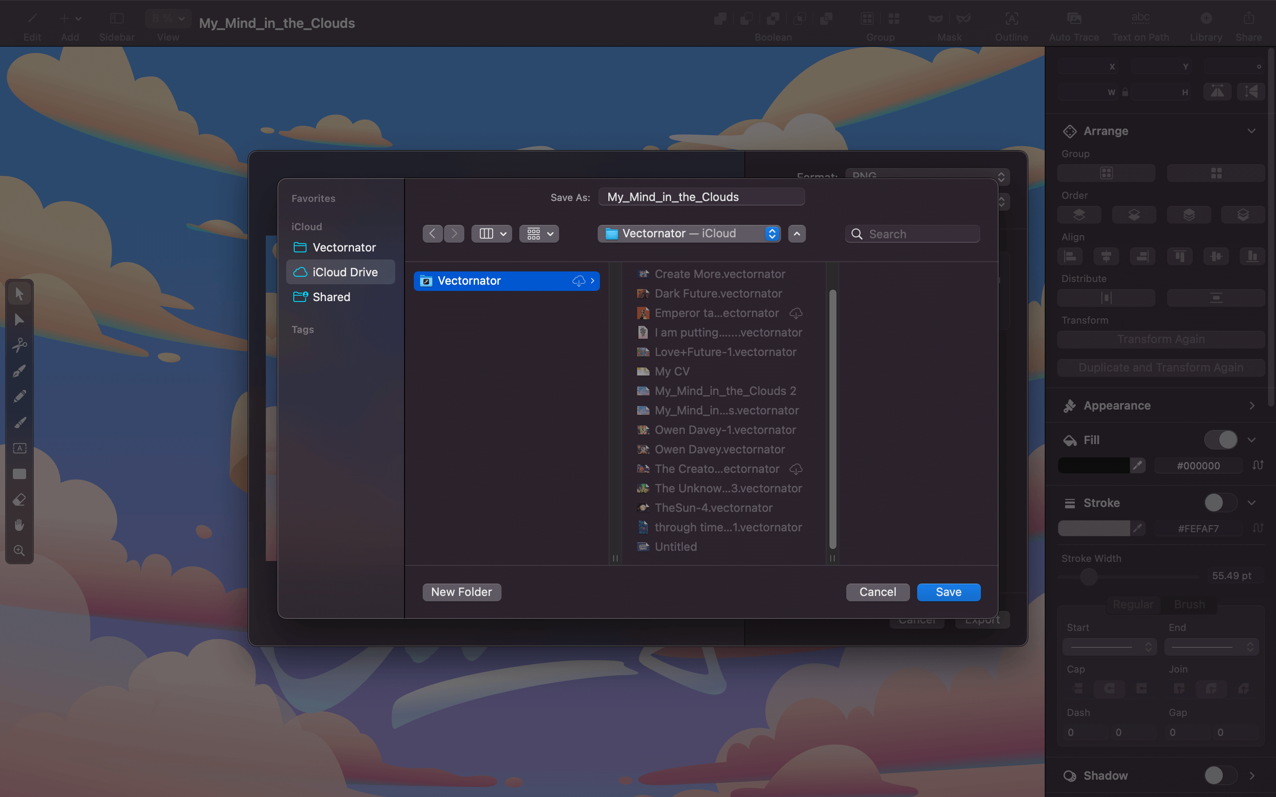This screenshot has height=797, width=1276.
Task: Click the Share toolbar icon
Action: coord(1249,19)
